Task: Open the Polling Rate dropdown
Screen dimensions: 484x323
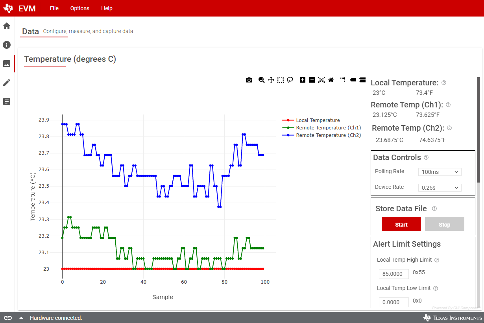Action: (440, 172)
